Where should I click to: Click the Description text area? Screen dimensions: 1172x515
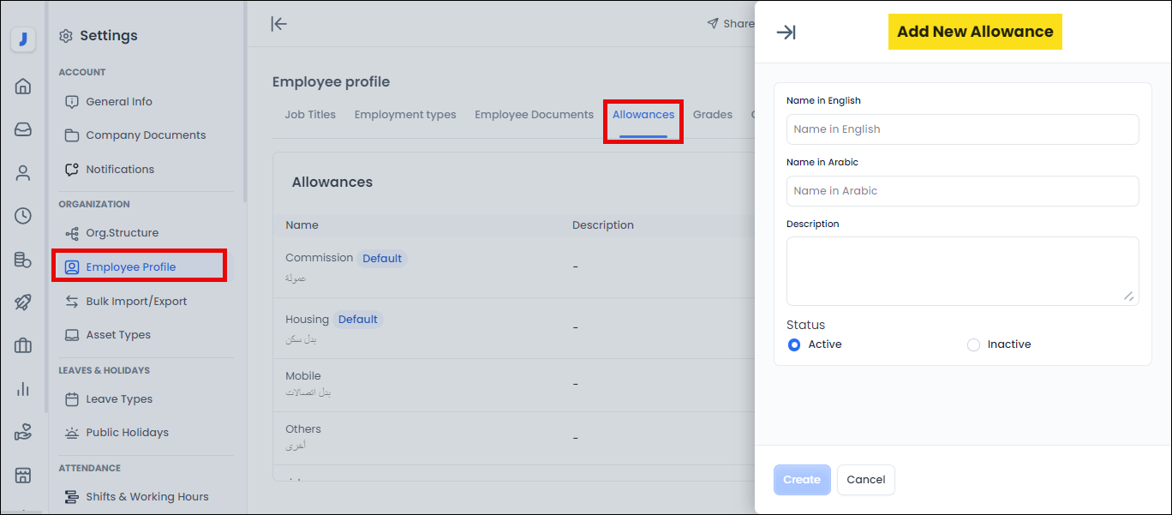pyautogui.click(x=962, y=271)
